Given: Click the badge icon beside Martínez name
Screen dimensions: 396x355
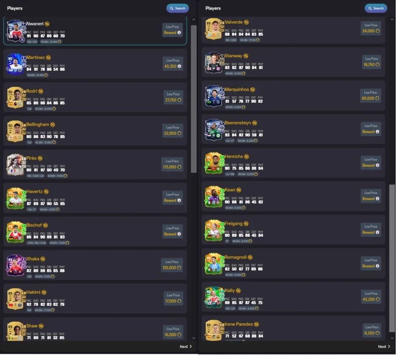Looking at the screenshot, I should click(x=48, y=58).
